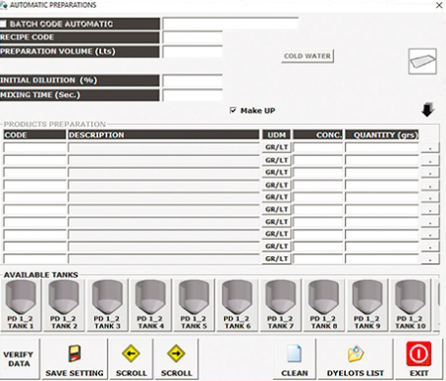Click the sixth product row dot button

(x=430, y=209)
